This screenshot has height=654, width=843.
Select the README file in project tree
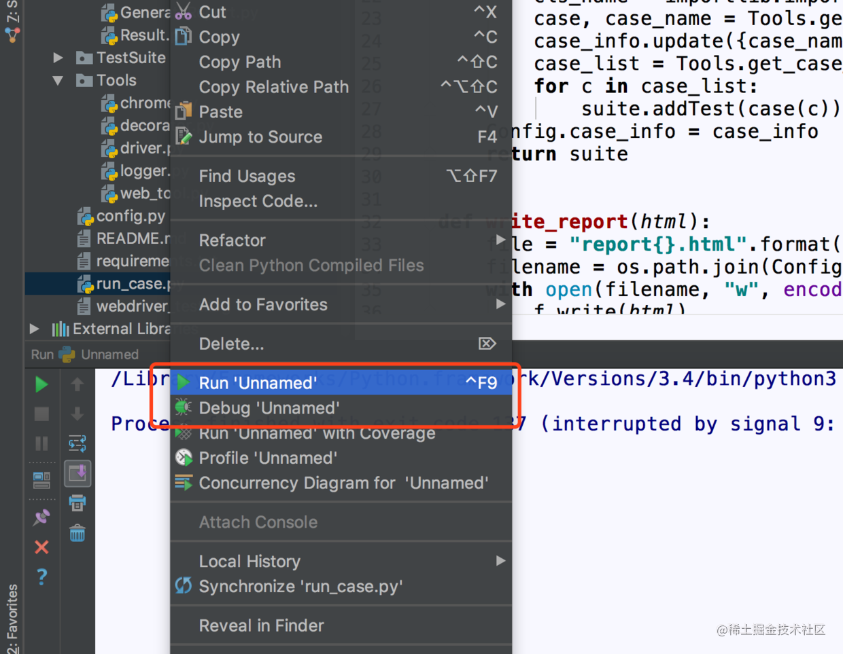(x=133, y=238)
